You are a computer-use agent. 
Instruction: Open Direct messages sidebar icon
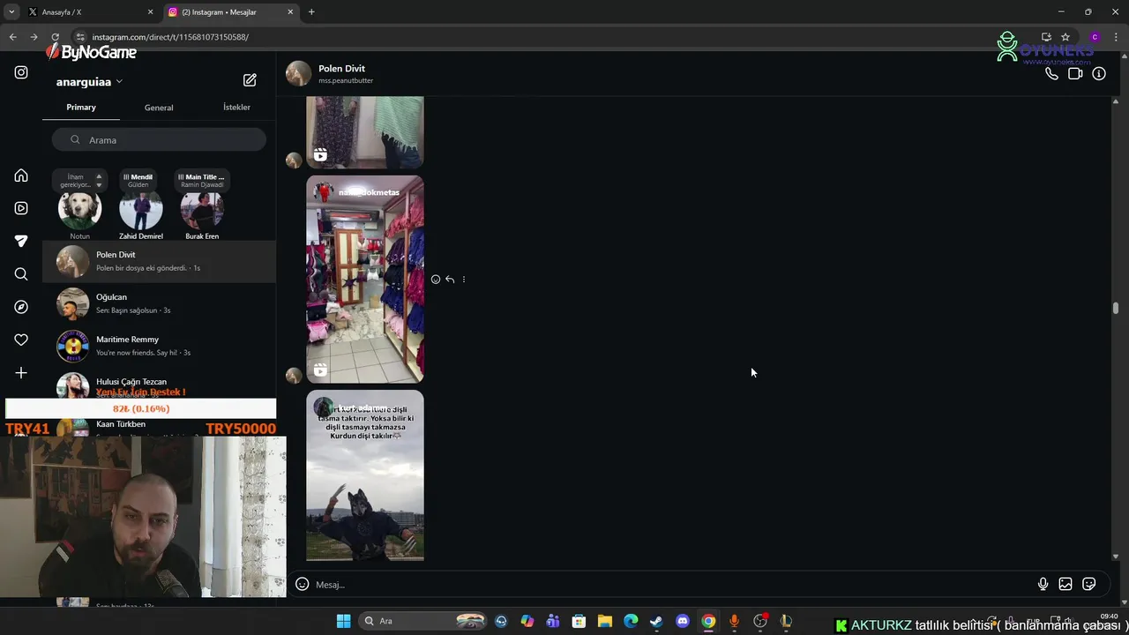point(21,241)
